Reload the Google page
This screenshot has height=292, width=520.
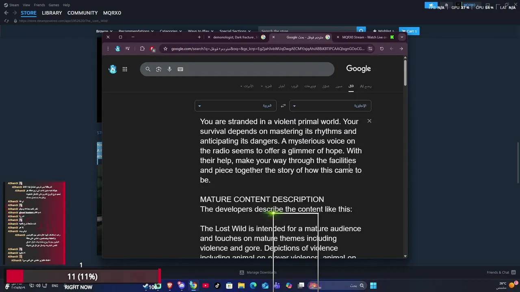[x=382, y=49]
